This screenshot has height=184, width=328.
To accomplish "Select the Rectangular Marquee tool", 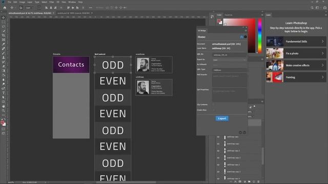I will pyautogui.click(x=4, y=22).
